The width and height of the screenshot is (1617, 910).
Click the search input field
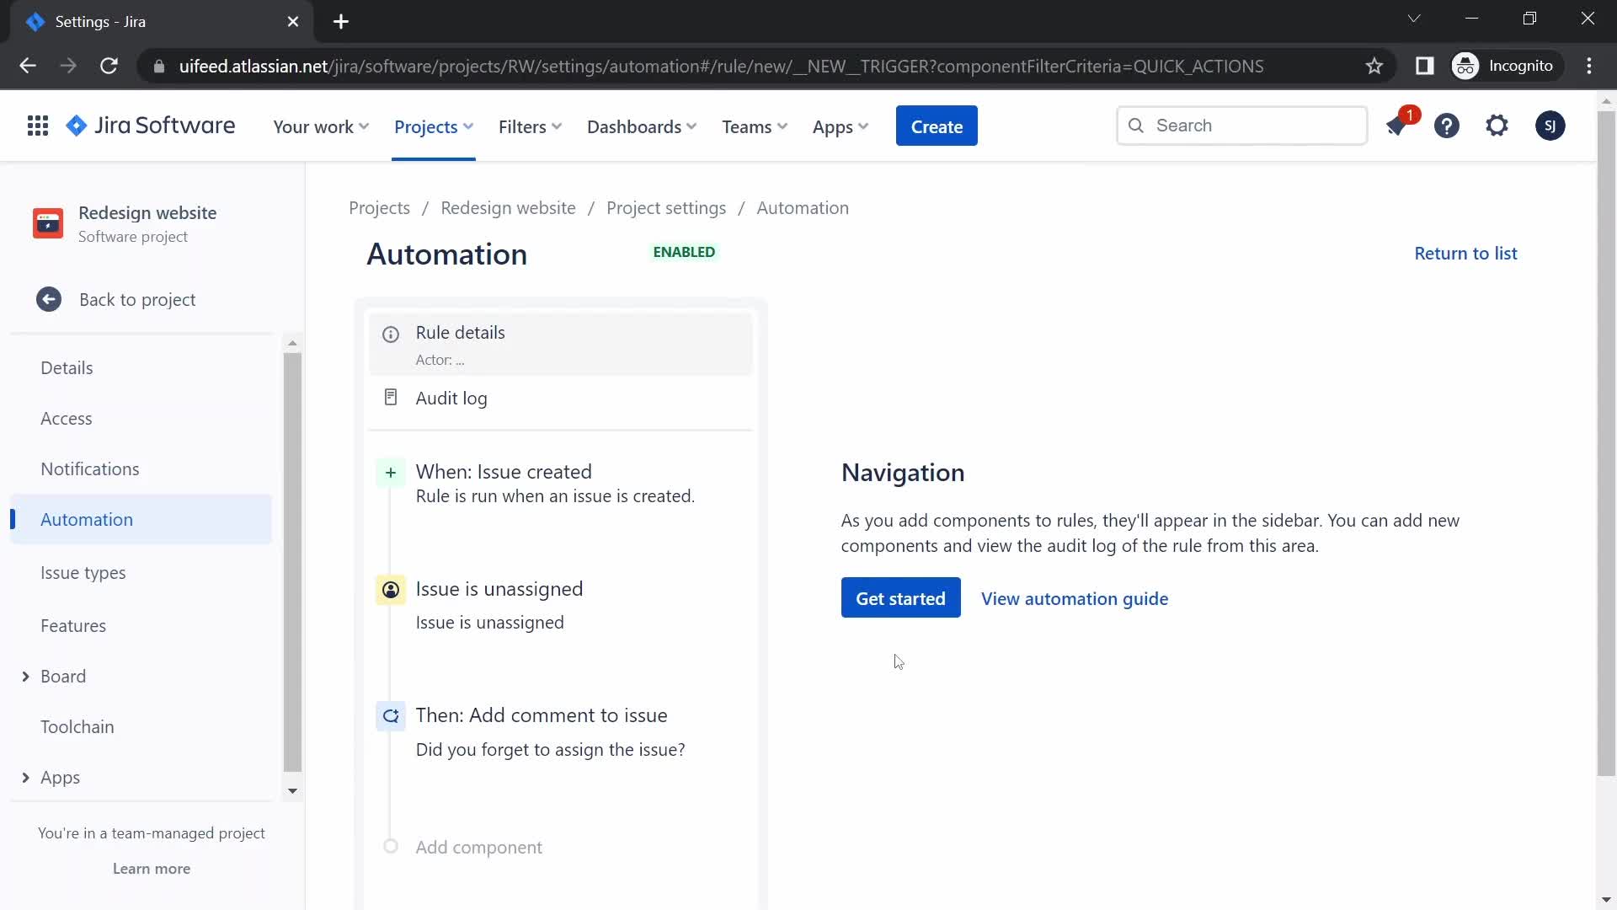(1241, 125)
